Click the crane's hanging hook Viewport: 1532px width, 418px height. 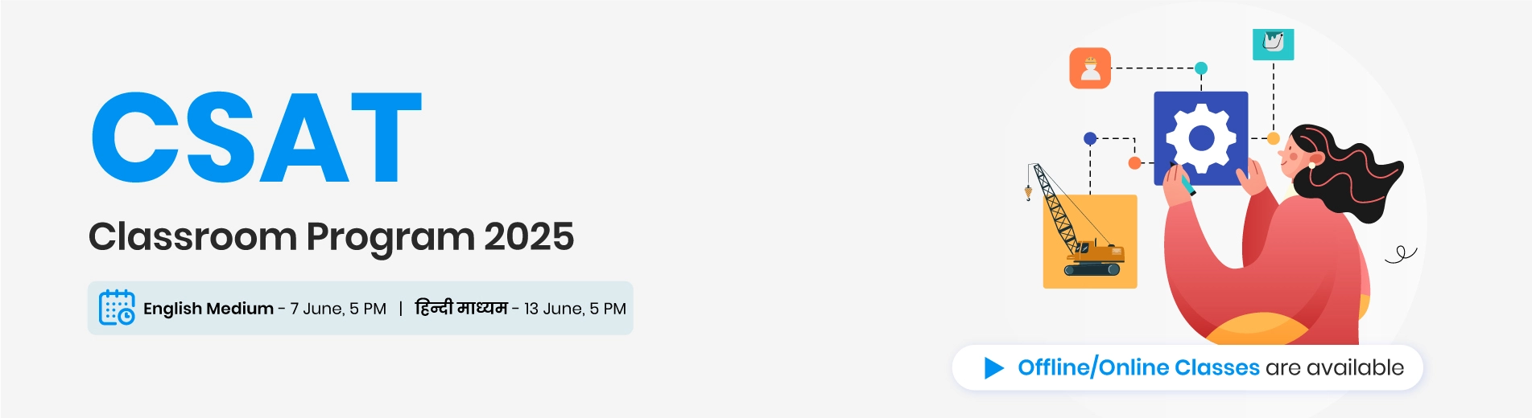pos(1028,192)
